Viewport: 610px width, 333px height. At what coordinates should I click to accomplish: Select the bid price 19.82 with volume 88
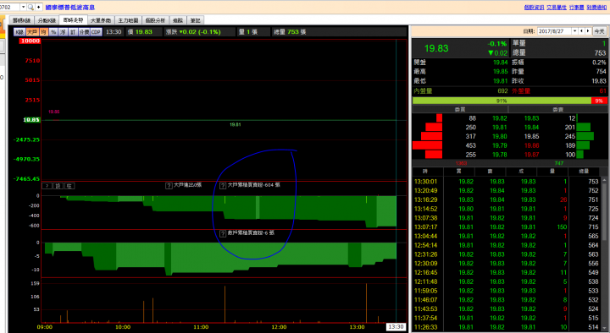coord(500,118)
